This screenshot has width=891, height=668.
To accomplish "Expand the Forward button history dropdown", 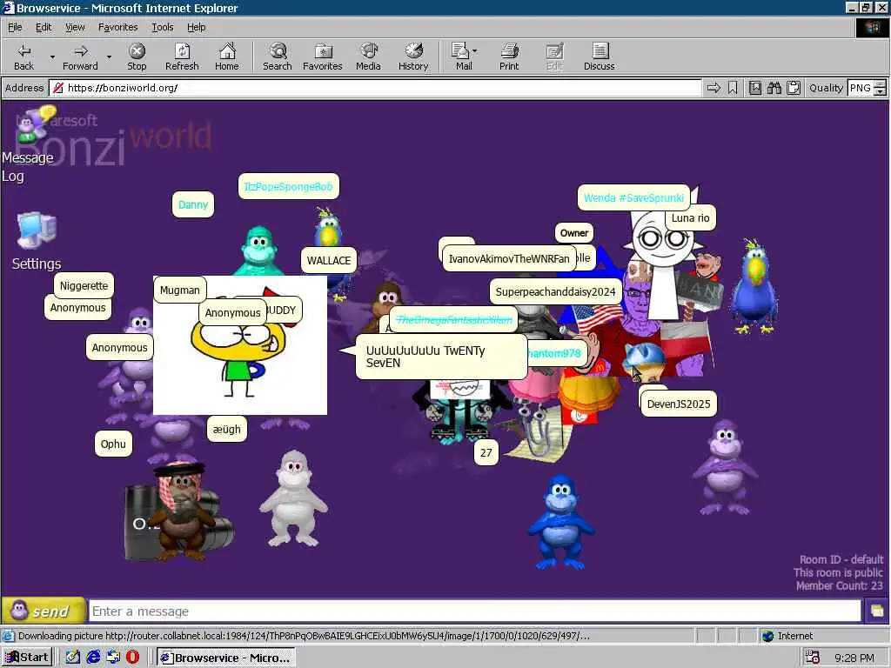I will [x=109, y=57].
